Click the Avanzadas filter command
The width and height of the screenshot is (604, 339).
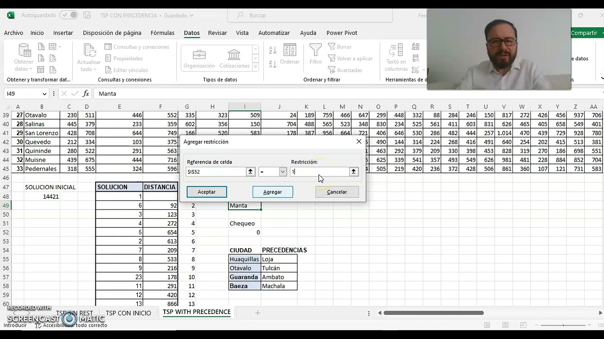point(345,70)
